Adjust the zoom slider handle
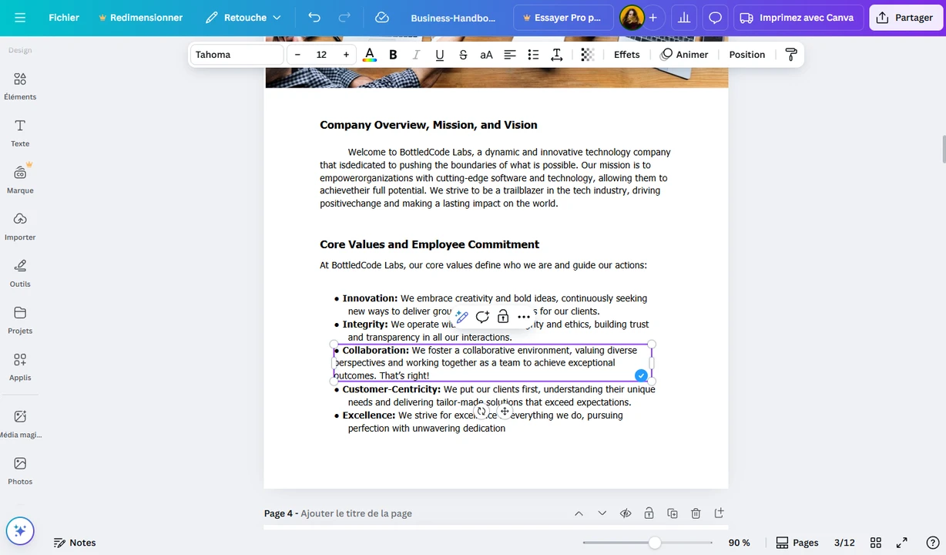The width and height of the screenshot is (946, 555). (x=654, y=543)
